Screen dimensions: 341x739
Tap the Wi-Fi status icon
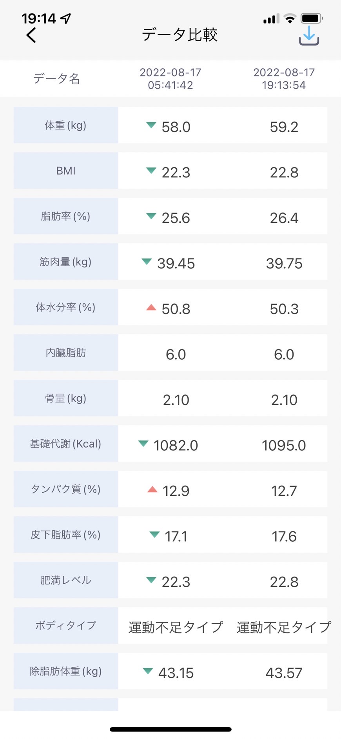pos(290,18)
